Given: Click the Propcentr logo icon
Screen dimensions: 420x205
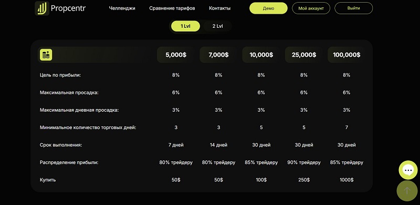Looking at the screenshot, I should (x=42, y=8).
